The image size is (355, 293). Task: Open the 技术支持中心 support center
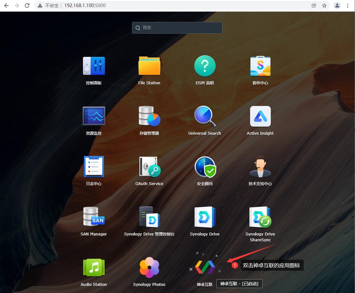click(260, 167)
